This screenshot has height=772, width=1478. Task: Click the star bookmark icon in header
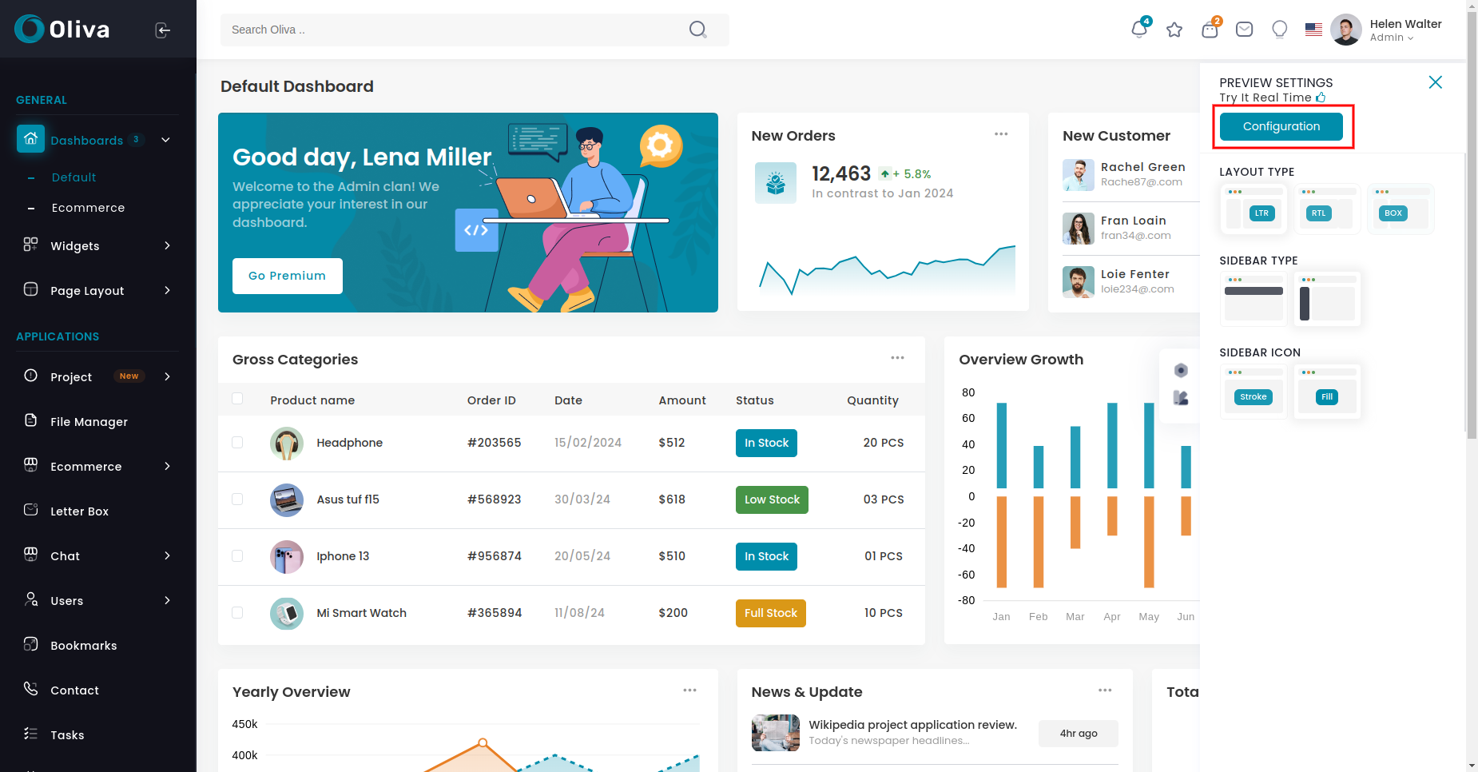coord(1174,30)
